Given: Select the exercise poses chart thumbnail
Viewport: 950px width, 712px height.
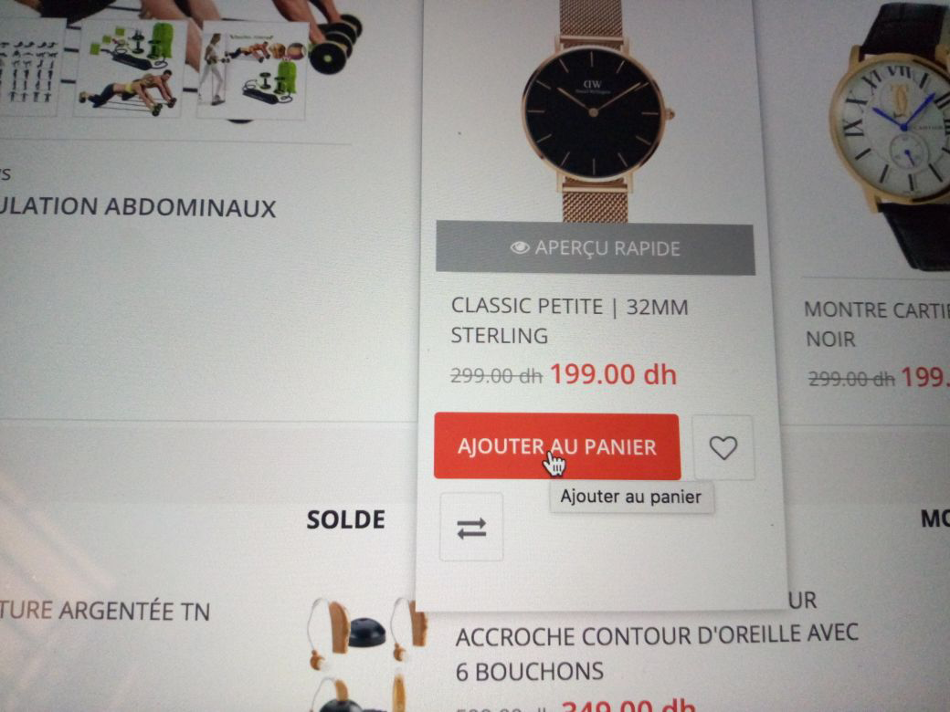Looking at the screenshot, I should pos(30,67).
